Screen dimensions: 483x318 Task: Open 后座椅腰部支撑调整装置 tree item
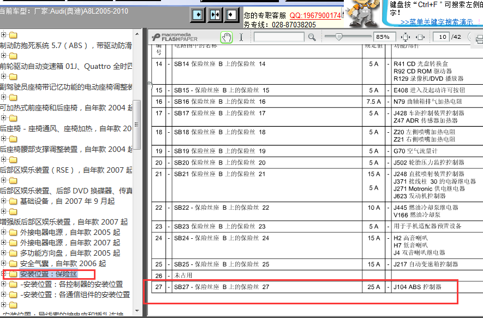[66, 149]
